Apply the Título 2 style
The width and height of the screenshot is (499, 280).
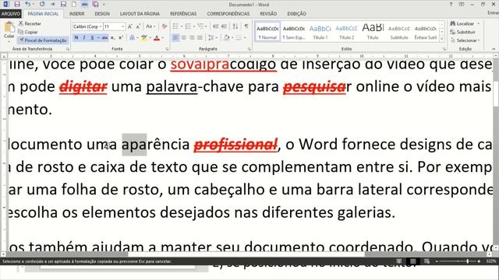pos(346,31)
